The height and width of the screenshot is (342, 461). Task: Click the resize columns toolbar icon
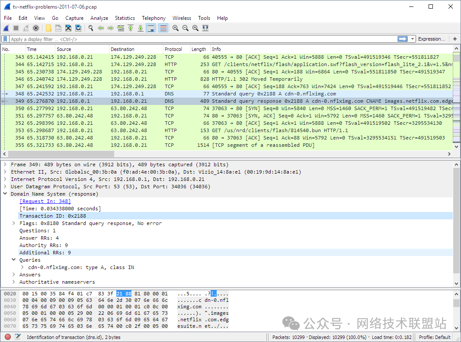[205, 28]
